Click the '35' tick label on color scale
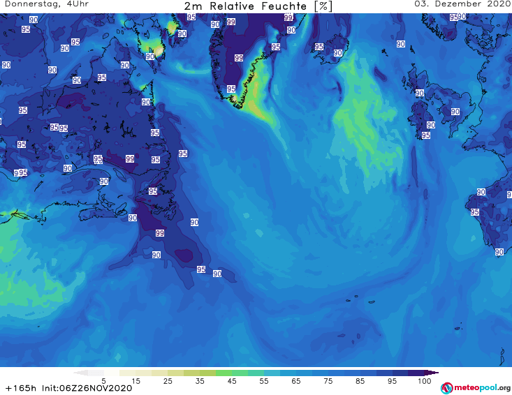Image resolution: width=512 pixels, height=395 pixels. [200, 381]
